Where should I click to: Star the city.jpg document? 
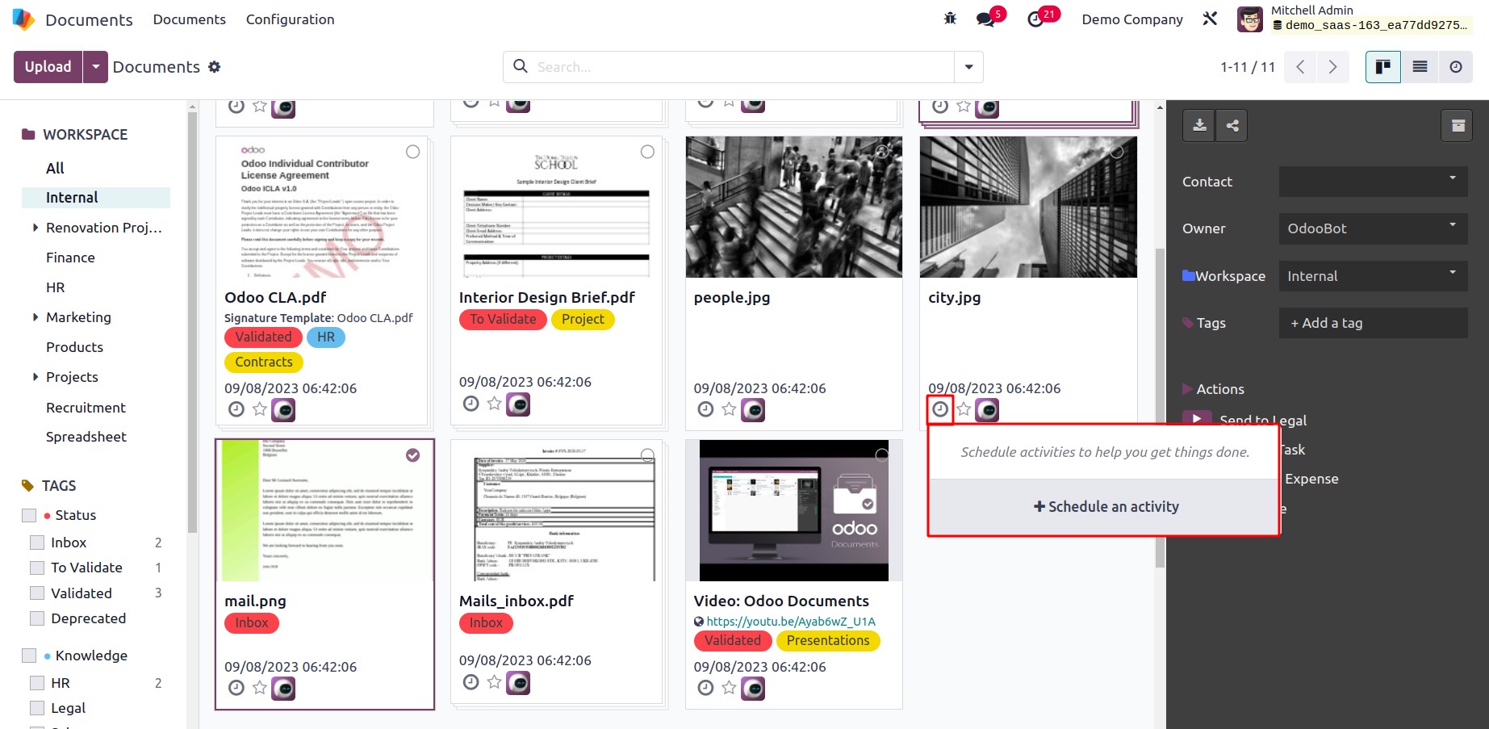[964, 409]
